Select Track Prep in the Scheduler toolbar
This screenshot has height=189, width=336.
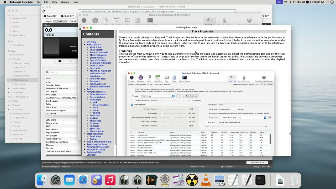coord(209,22)
